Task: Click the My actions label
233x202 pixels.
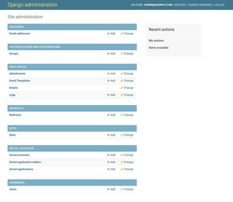Action: click(156, 41)
